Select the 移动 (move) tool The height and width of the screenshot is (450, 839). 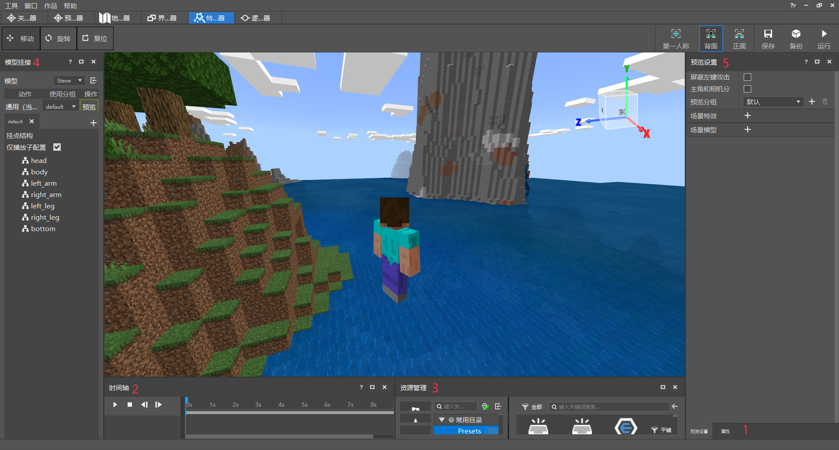[x=21, y=38]
